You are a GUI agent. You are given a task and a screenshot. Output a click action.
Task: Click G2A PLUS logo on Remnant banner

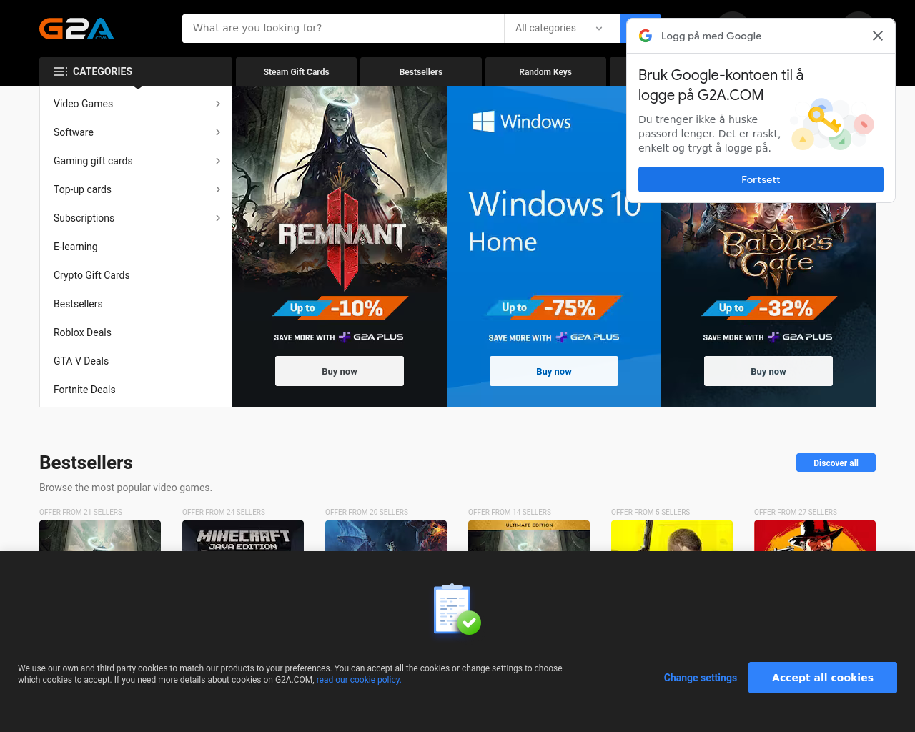[371, 337]
